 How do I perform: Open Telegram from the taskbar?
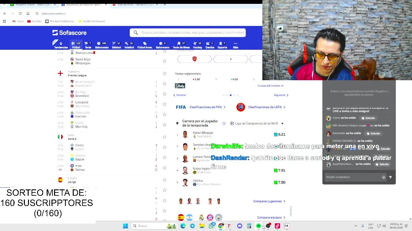192,226
